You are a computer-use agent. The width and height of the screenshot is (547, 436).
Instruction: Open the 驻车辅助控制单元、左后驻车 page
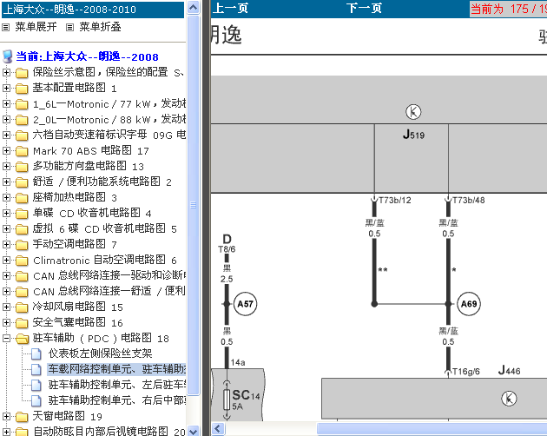tap(117, 385)
